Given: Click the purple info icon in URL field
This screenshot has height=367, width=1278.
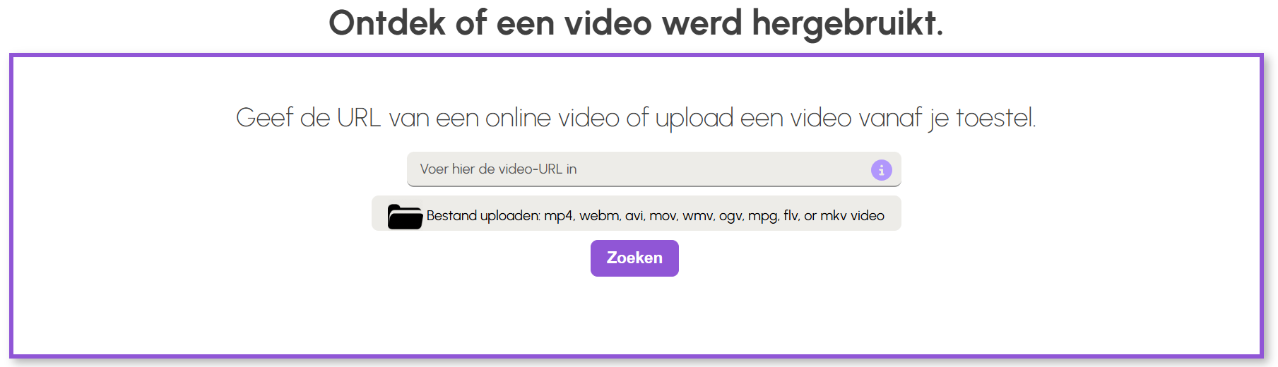Looking at the screenshot, I should 881,170.
